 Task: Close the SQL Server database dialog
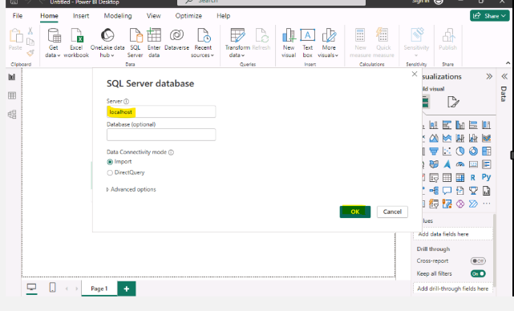[415, 74]
